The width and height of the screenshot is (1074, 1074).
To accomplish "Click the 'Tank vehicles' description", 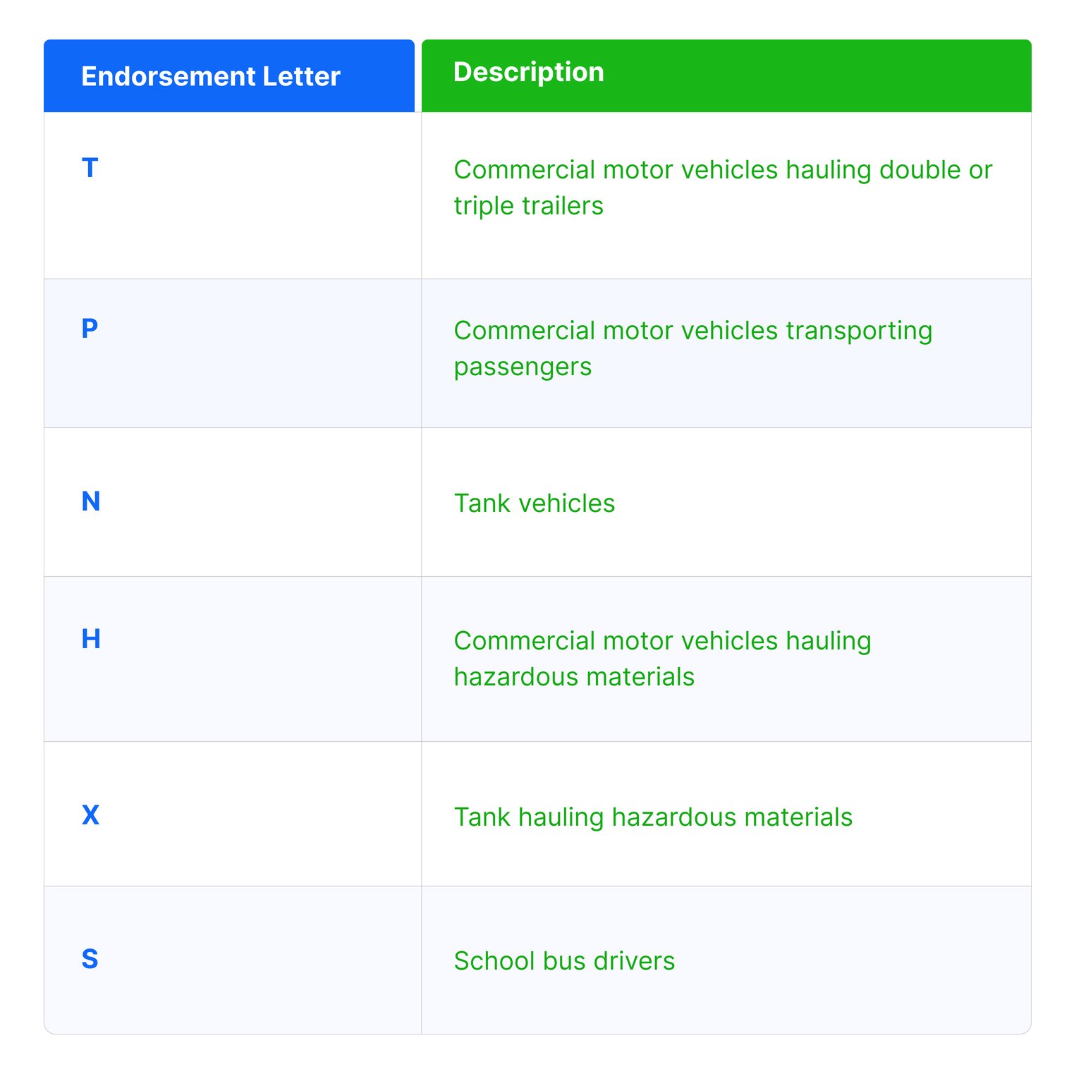I will click(534, 504).
